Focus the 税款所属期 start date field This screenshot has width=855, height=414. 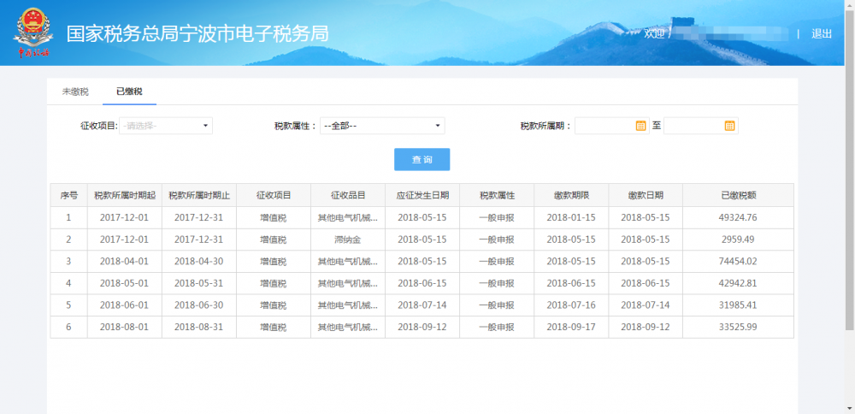point(612,126)
